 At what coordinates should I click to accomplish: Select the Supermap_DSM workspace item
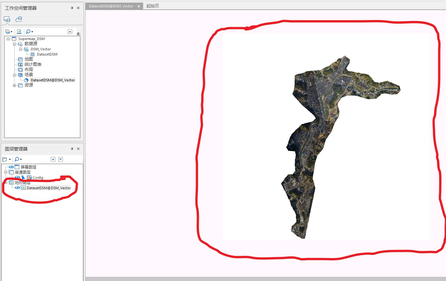pyautogui.click(x=31, y=39)
